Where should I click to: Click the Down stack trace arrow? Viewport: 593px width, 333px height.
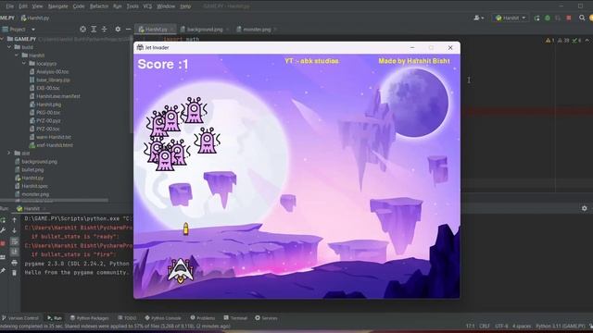click(x=15, y=230)
